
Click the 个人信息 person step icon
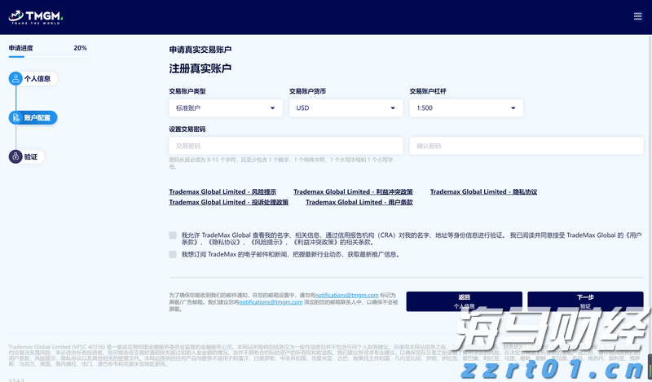[15, 78]
